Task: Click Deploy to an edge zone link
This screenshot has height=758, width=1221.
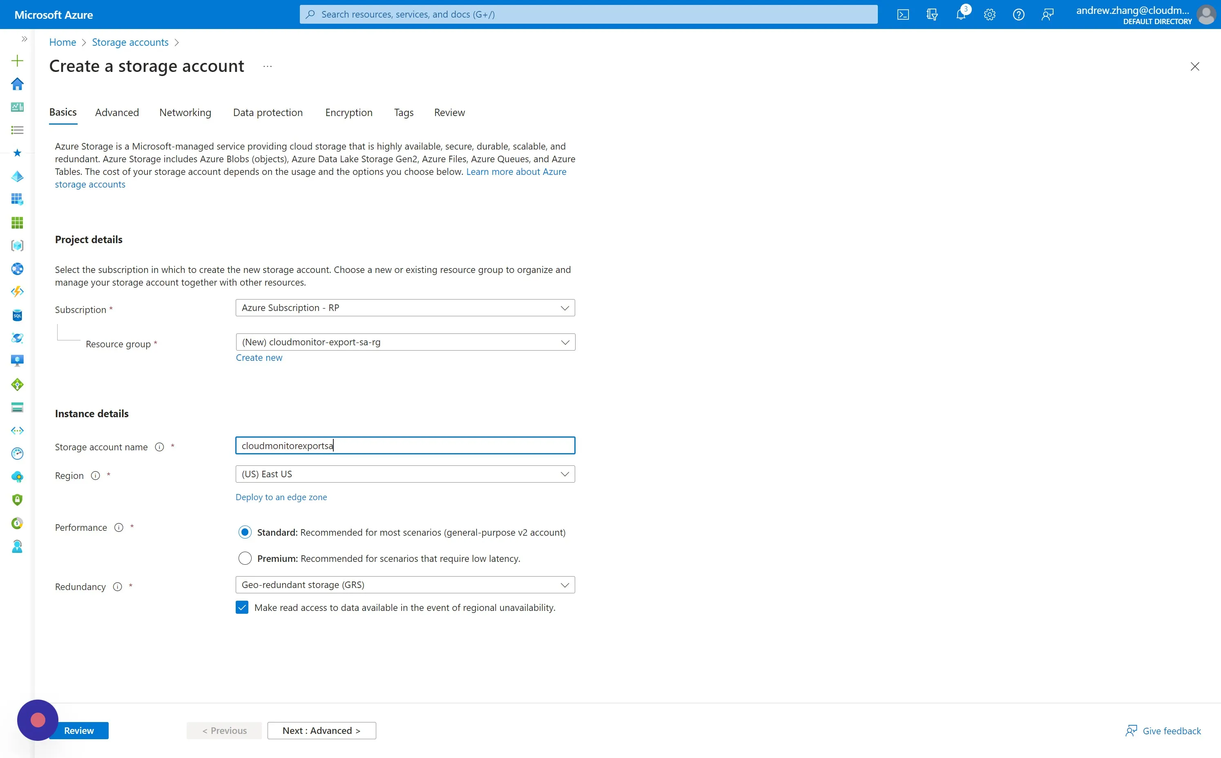Action: 281,497
